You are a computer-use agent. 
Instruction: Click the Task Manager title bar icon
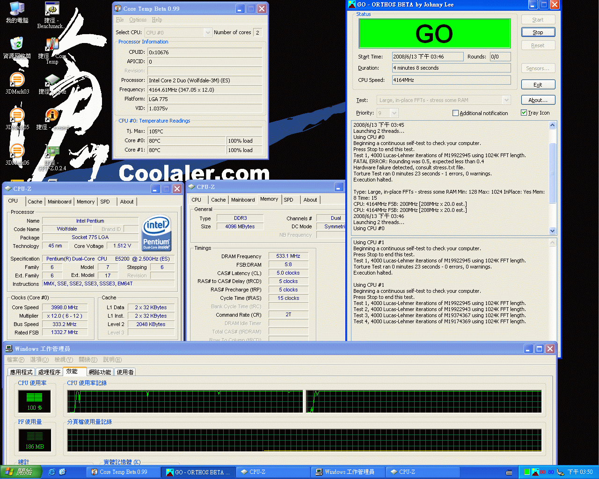[9, 348]
